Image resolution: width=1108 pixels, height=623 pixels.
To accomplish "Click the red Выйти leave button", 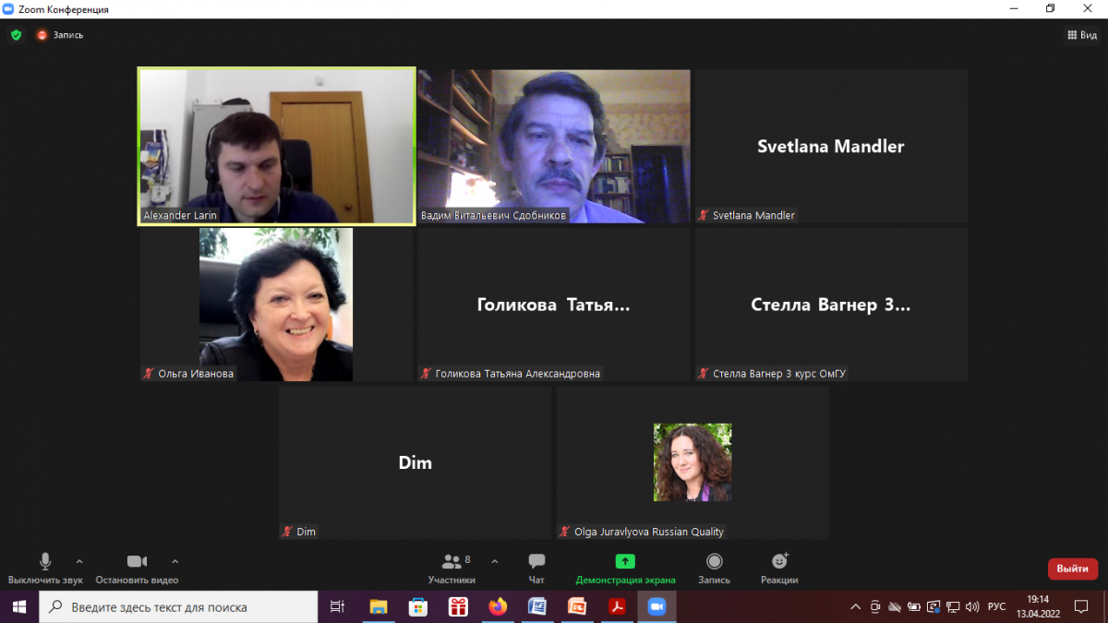I will tap(1072, 569).
